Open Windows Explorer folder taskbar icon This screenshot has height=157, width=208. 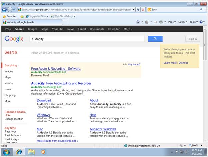coord(31,152)
